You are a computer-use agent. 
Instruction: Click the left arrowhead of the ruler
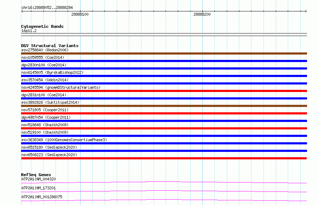[x=22, y=11]
